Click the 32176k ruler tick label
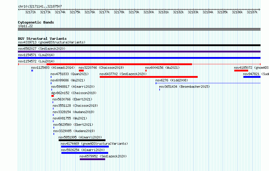Image resolution: width=269 pixels, height=171 pixels. 90,12
